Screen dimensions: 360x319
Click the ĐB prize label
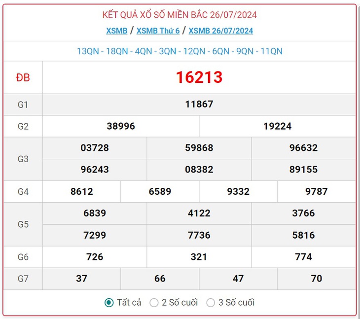(23, 77)
